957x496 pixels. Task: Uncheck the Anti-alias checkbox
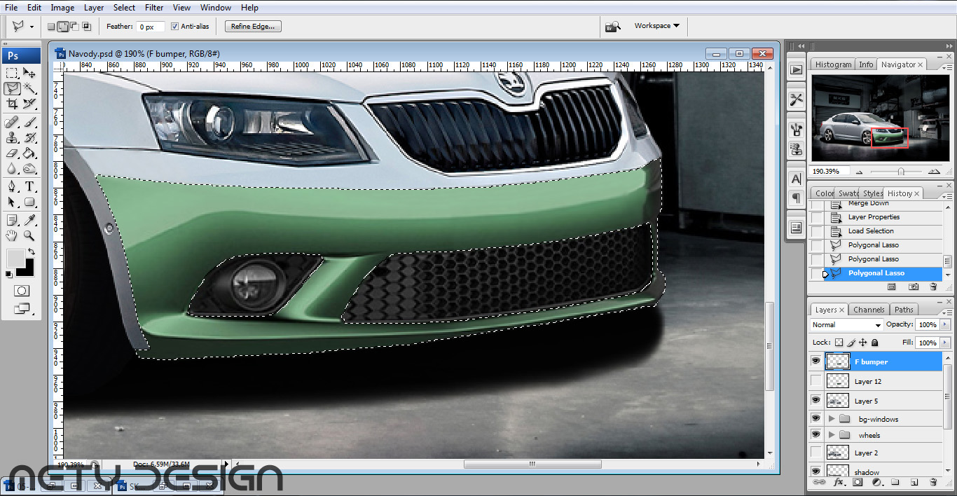click(174, 27)
